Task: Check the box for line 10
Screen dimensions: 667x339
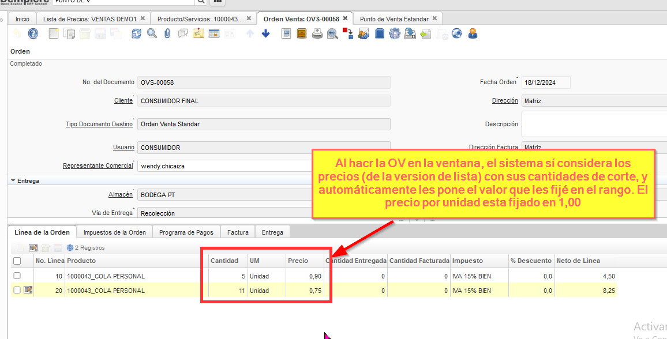Action: 17,276
